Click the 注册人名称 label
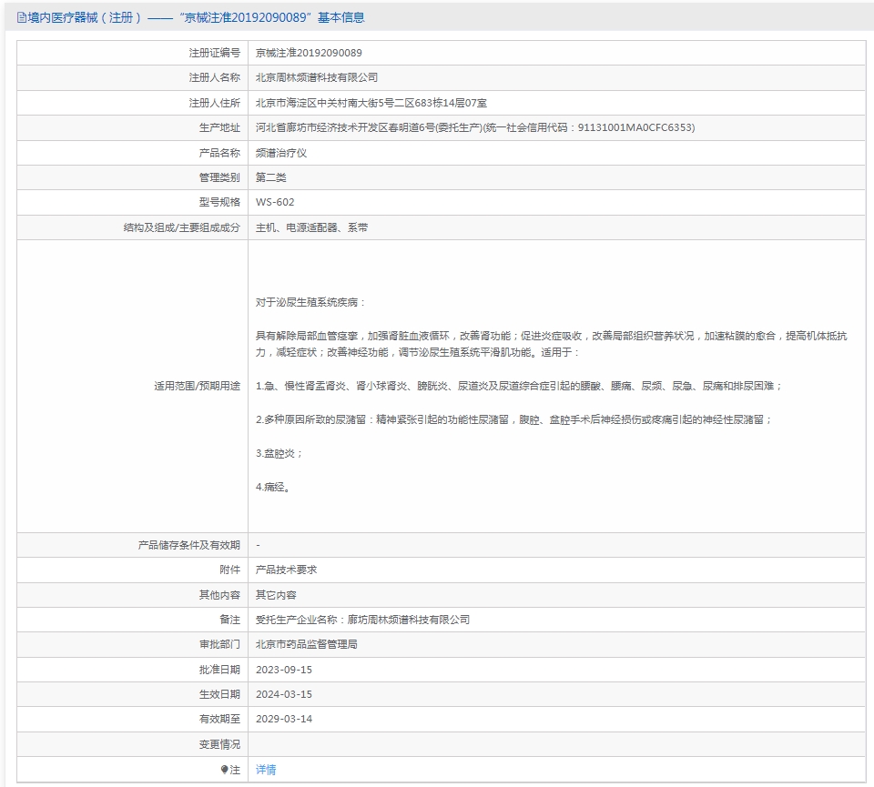 tap(215, 77)
